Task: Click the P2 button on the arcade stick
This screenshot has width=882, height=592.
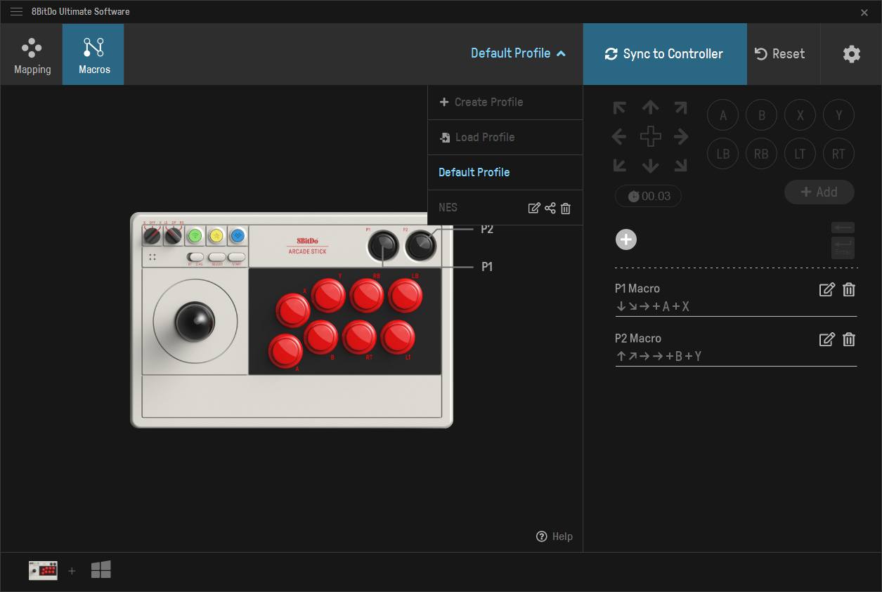Action: (x=421, y=246)
